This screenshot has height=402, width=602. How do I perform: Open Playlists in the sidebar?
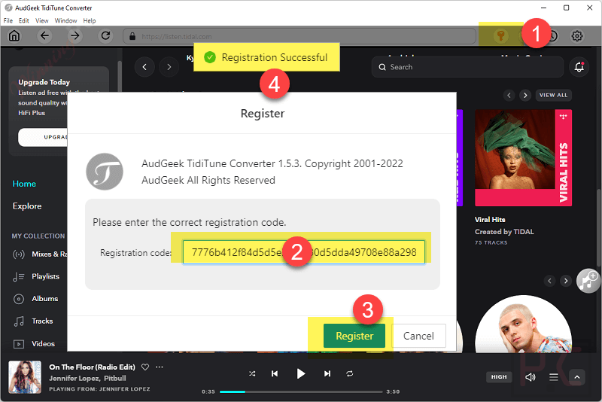pos(45,276)
